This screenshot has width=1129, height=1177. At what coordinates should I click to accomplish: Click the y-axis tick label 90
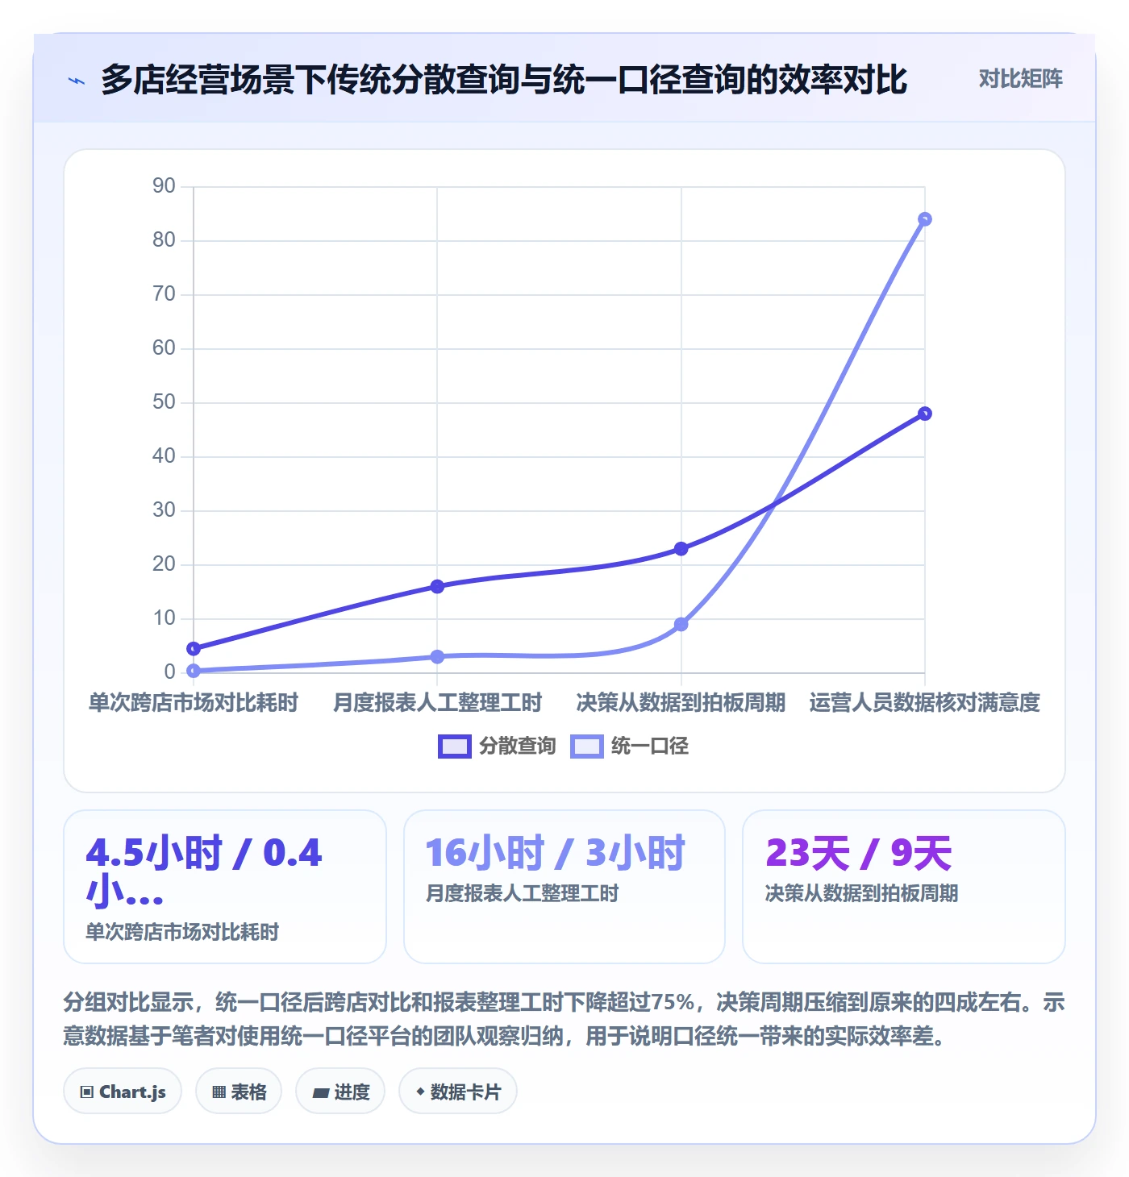pyautogui.click(x=164, y=186)
